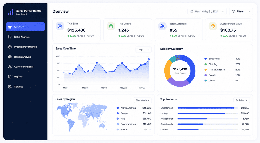Click the Region Analysis globe icon
Image resolution: width=260 pixels, height=143 pixels.
[x=10, y=57]
